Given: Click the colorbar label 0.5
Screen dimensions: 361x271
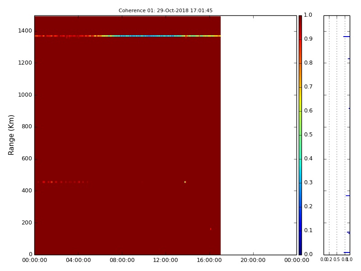Looking at the screenshot, I should 308,135.
